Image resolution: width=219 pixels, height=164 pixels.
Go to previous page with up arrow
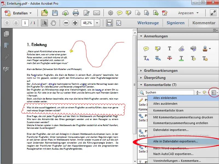[7, 23]
